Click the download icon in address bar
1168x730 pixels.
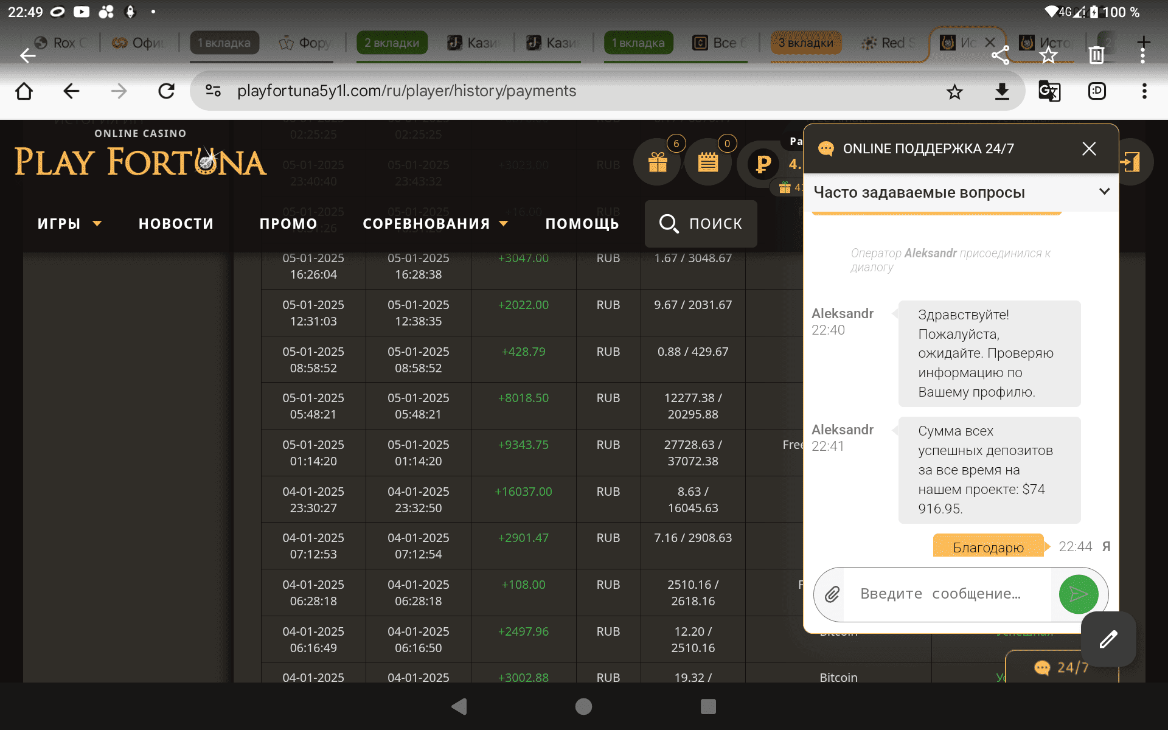coord(1001,91)
